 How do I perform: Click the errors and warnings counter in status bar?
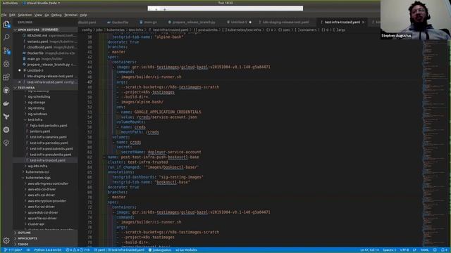(78, 250)
